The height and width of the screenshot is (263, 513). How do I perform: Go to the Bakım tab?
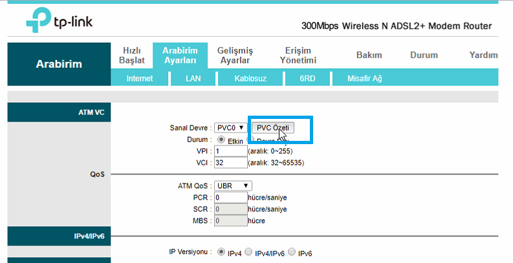(x=369, y=55)
